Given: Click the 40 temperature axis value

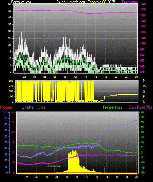Looking at the screenshot, I should tap(142, 112).
